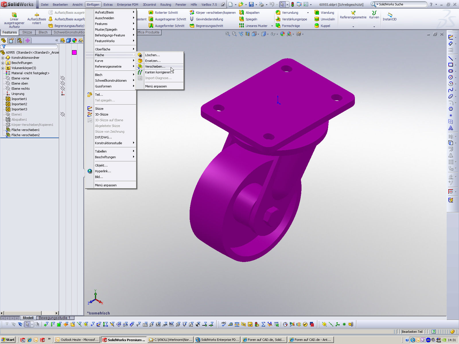
Task: Select the Wandung tool
Action: pyautogui.click(x=324, y=13)
